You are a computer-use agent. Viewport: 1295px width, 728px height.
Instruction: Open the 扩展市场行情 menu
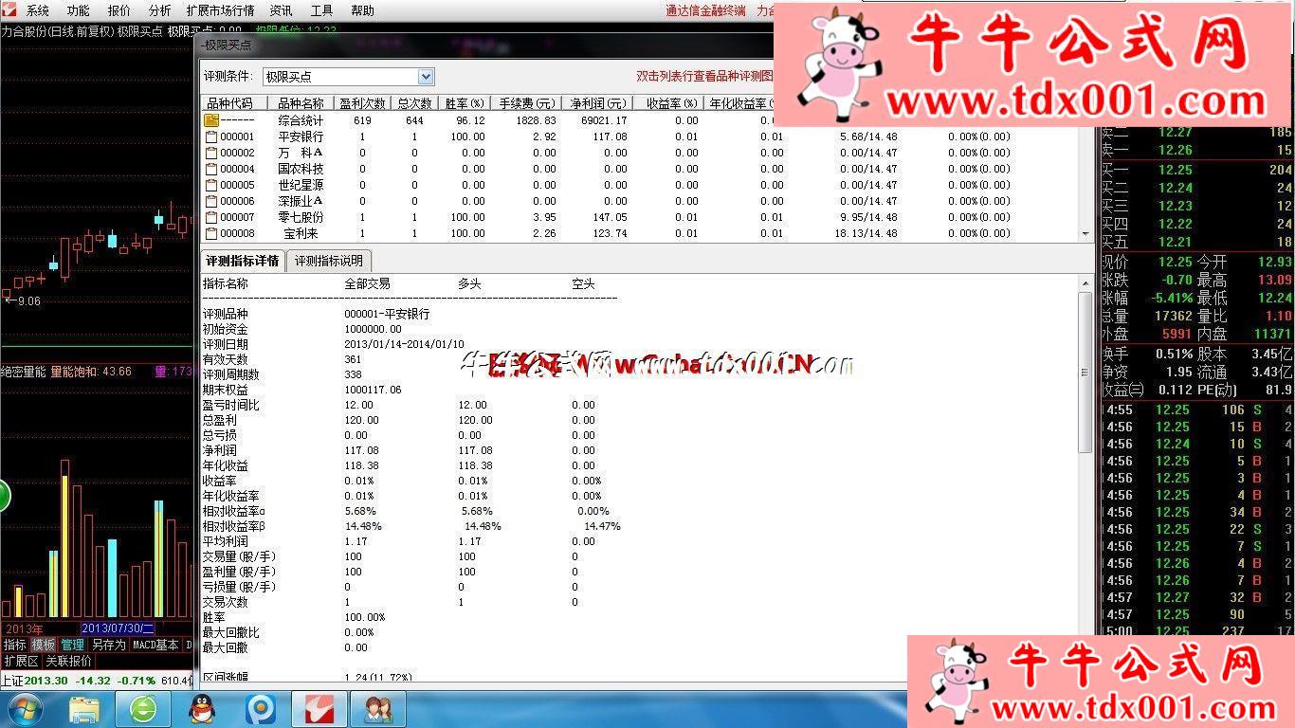221,10
